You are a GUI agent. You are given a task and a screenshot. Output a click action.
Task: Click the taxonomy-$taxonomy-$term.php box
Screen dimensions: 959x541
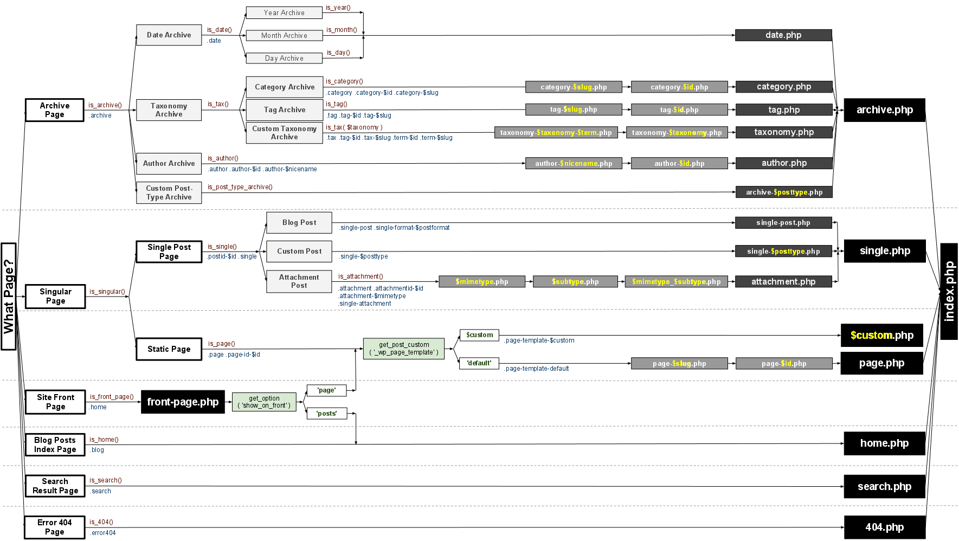coord(556,132)
